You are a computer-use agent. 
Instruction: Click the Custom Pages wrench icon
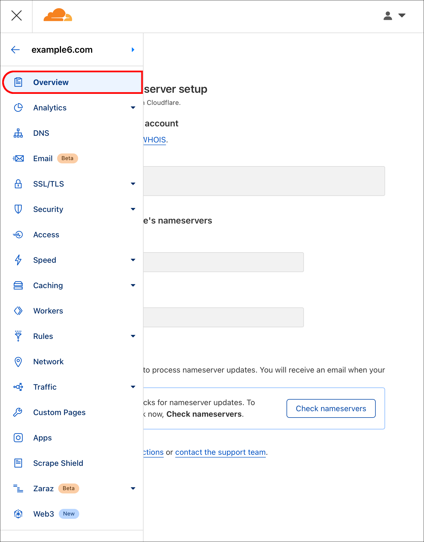pyautogui.click(x=18, y=412)
